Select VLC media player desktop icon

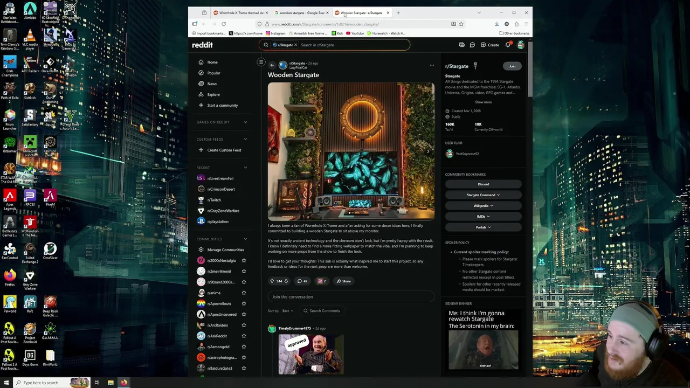click(x=30, y=39)
